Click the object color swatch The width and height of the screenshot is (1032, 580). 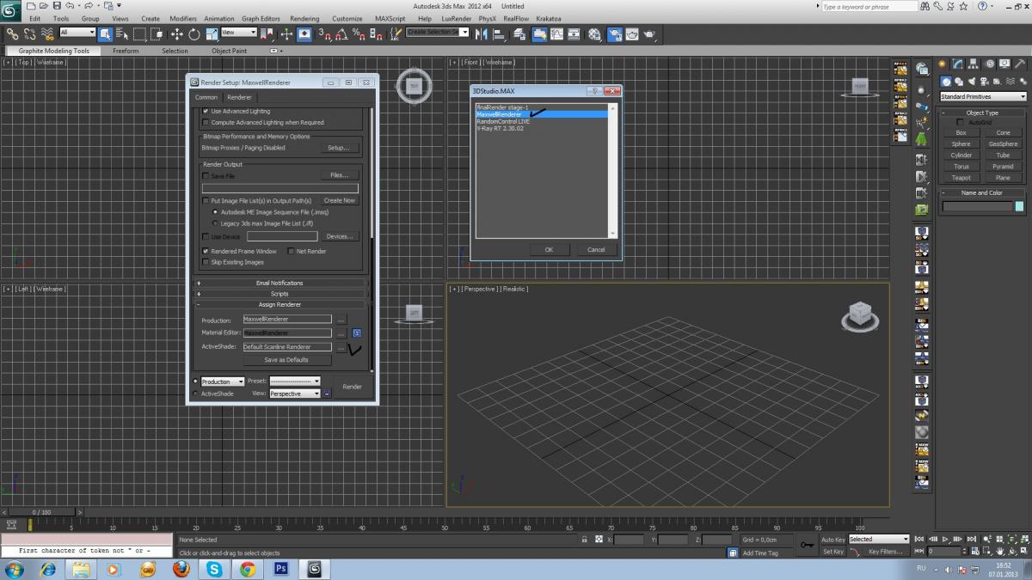click(1020, 206)
